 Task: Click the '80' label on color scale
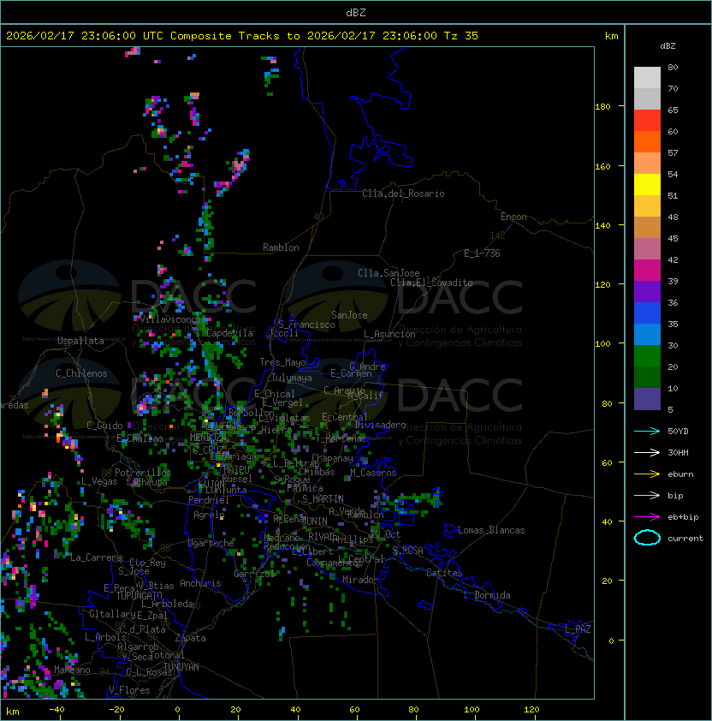673,67
